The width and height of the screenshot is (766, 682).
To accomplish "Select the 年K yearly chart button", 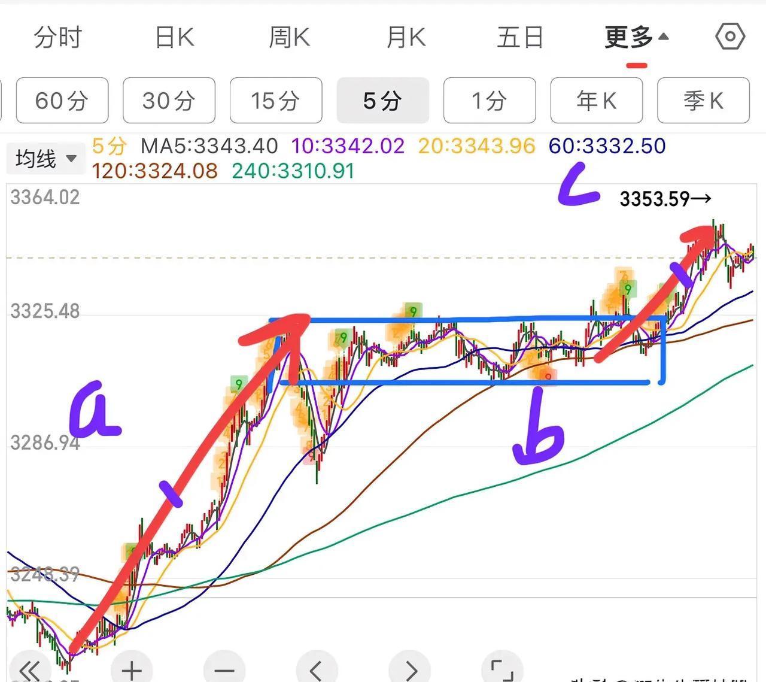I will click(595, 101).
